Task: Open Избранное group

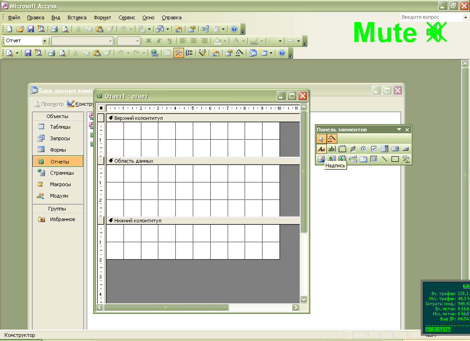Action: [58, 219]
